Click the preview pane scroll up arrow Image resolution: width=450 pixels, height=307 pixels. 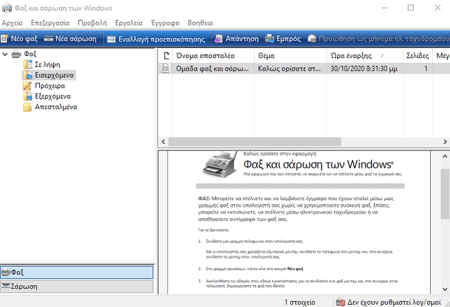tap(445, 157)
